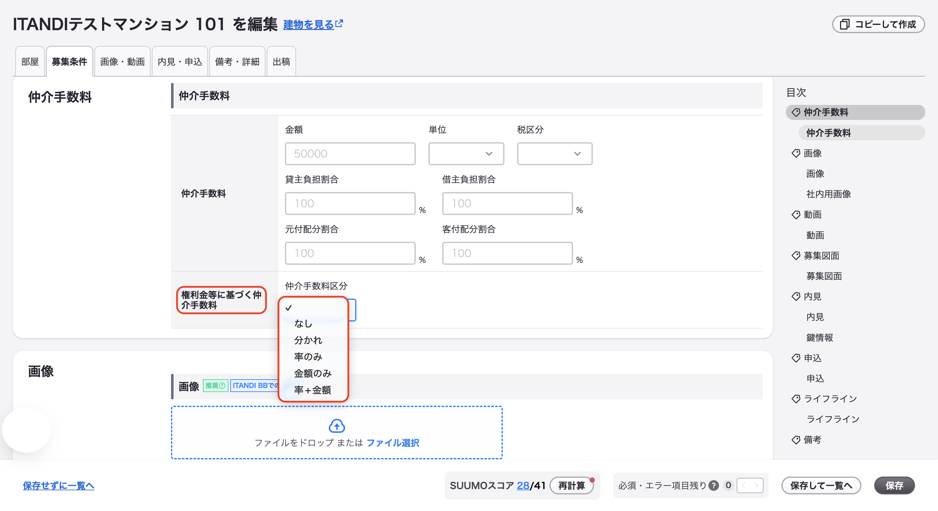Open the 建物を見る external link
This screenshot has height=511, width=938.
(x=313, y=25)
